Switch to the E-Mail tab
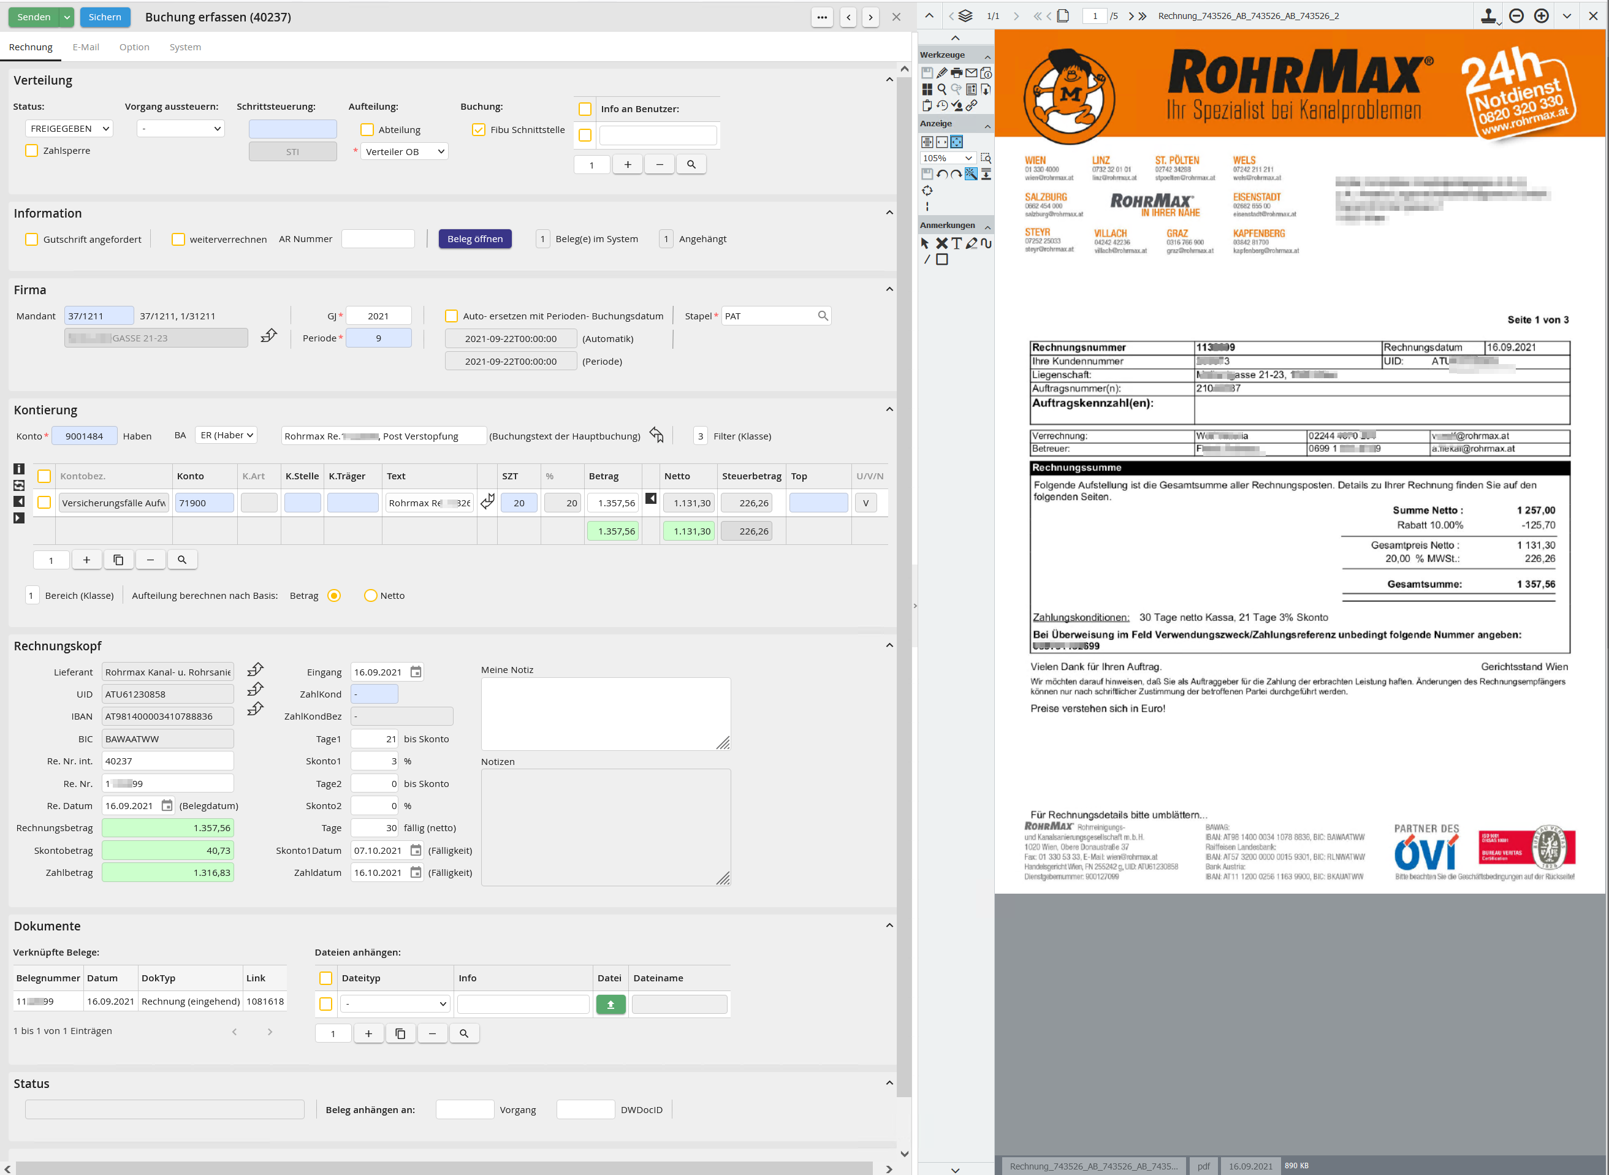The width and height of the screenshot is (1609, 1175). point(85,47)
